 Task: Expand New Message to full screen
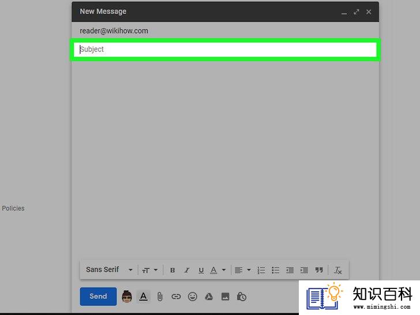coord(357,12)
